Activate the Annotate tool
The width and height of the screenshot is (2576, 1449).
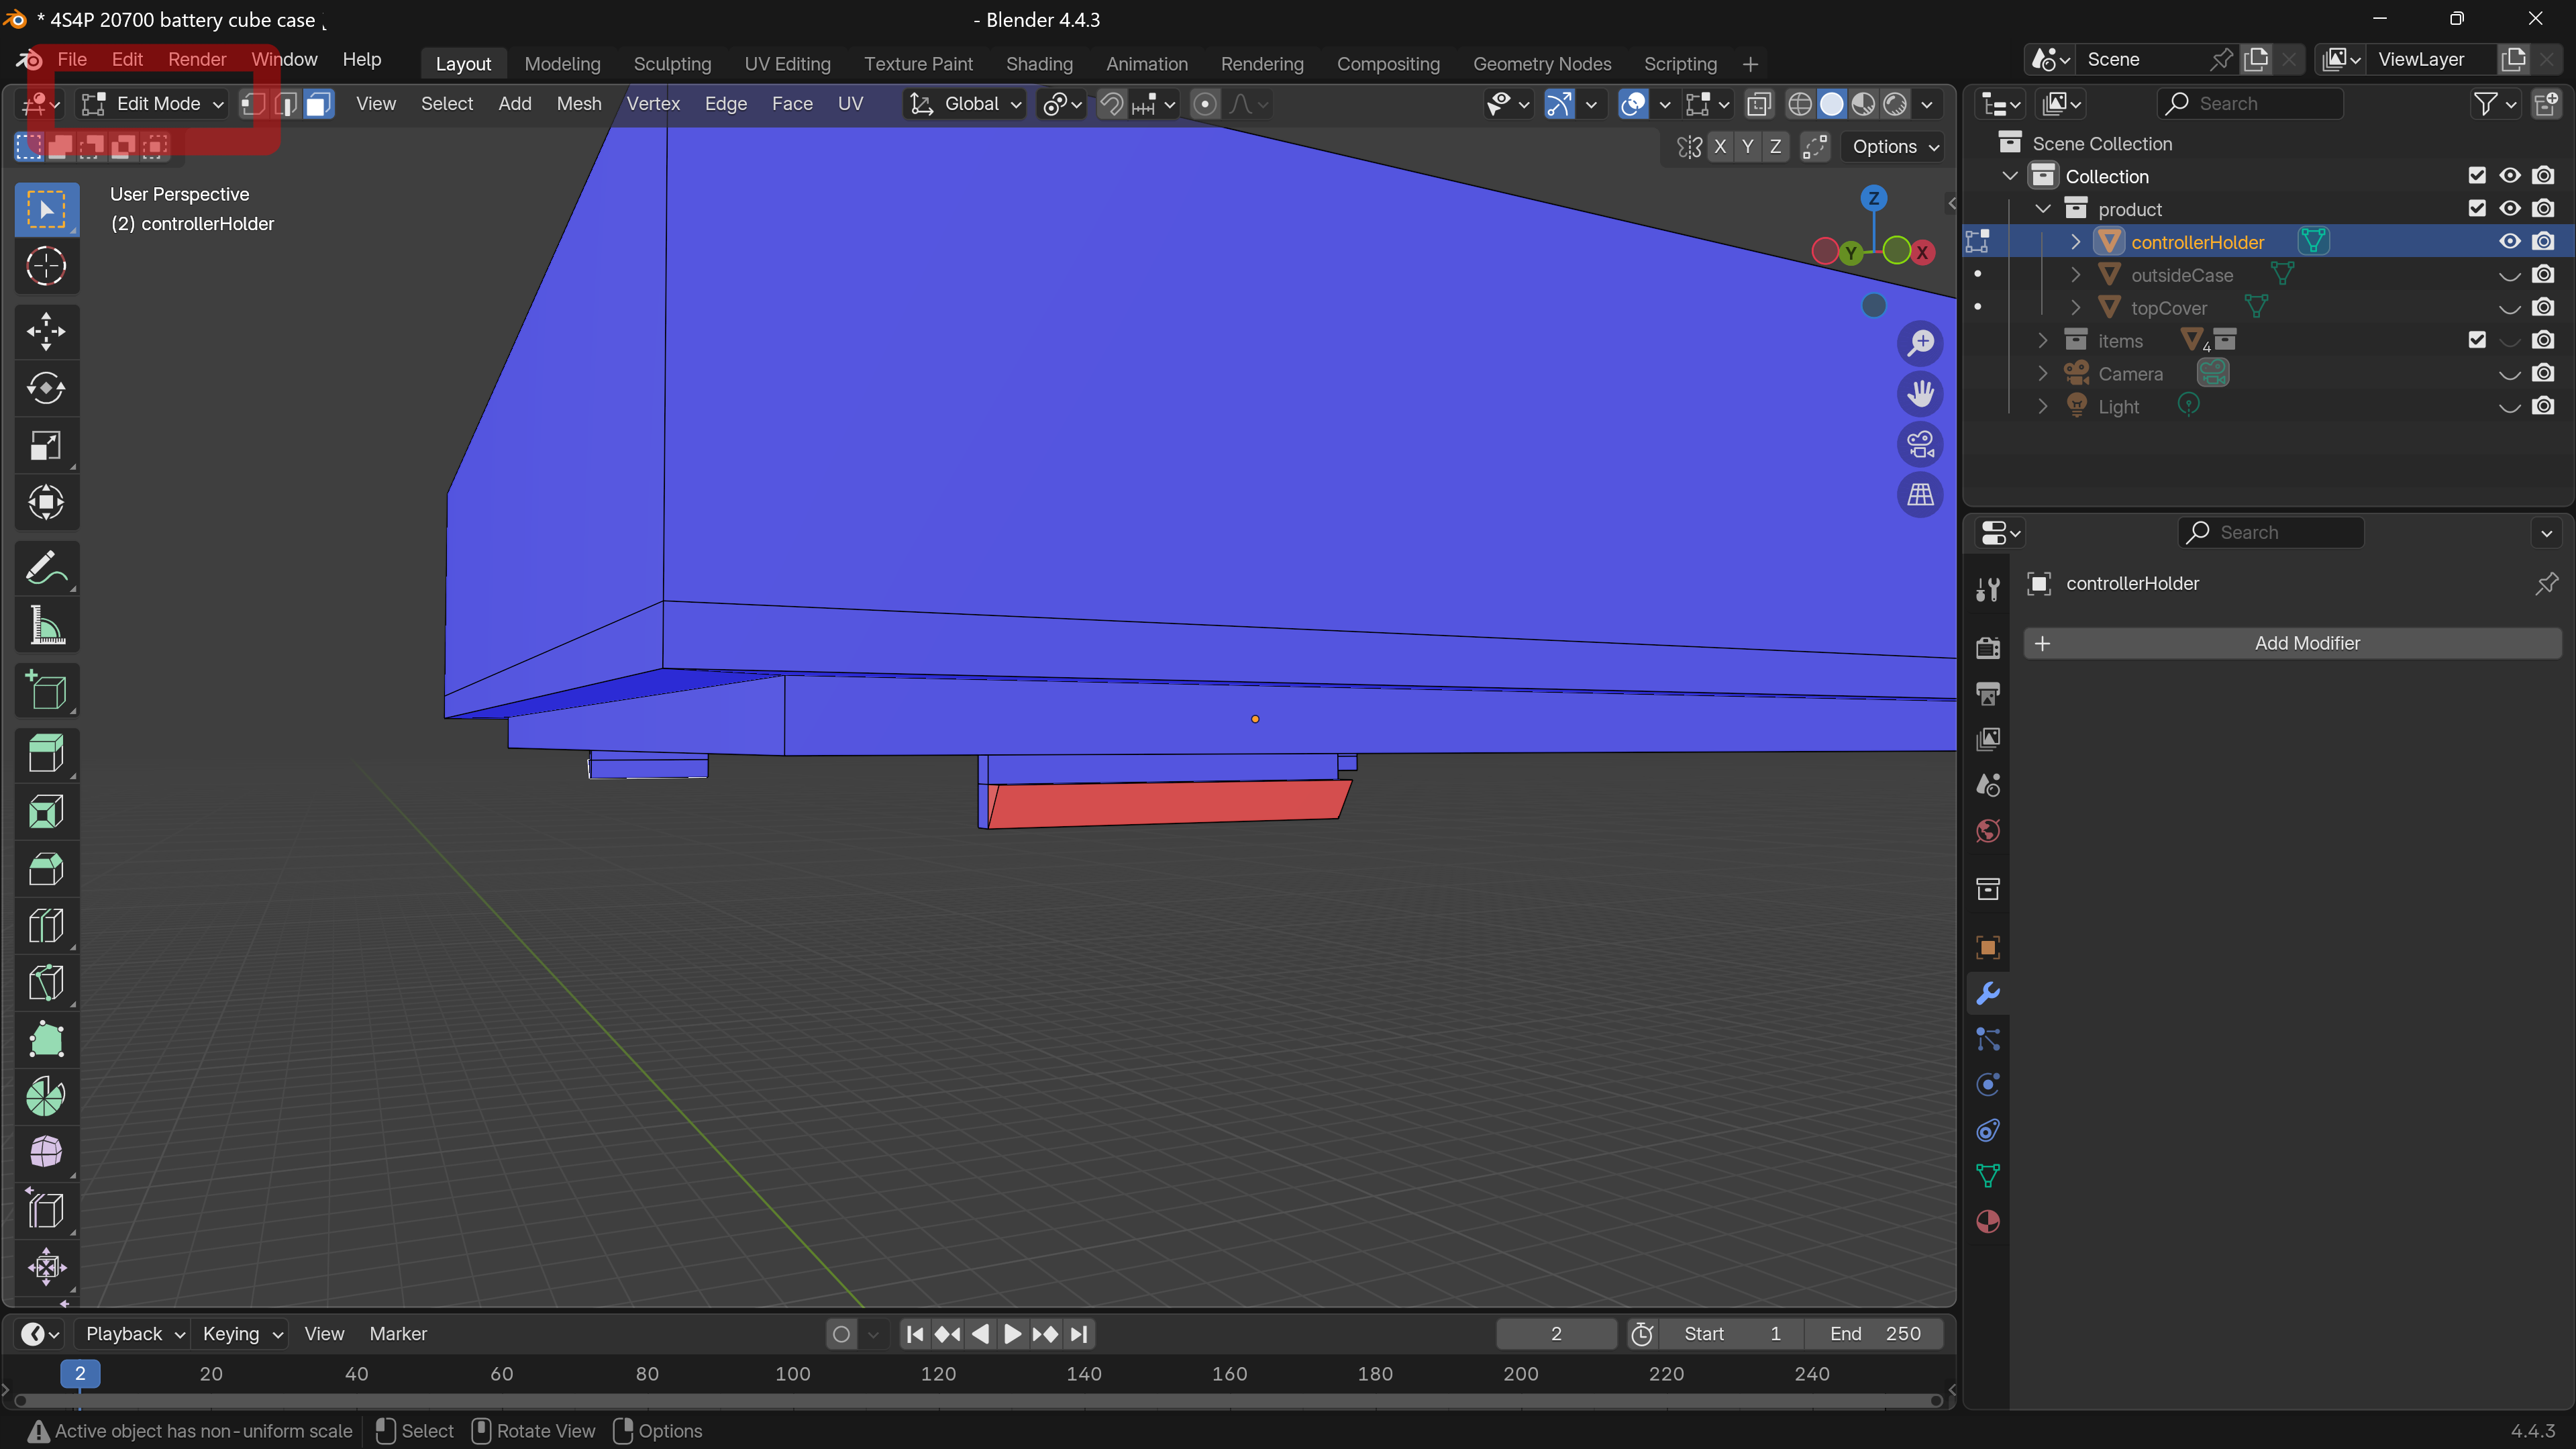46,568
